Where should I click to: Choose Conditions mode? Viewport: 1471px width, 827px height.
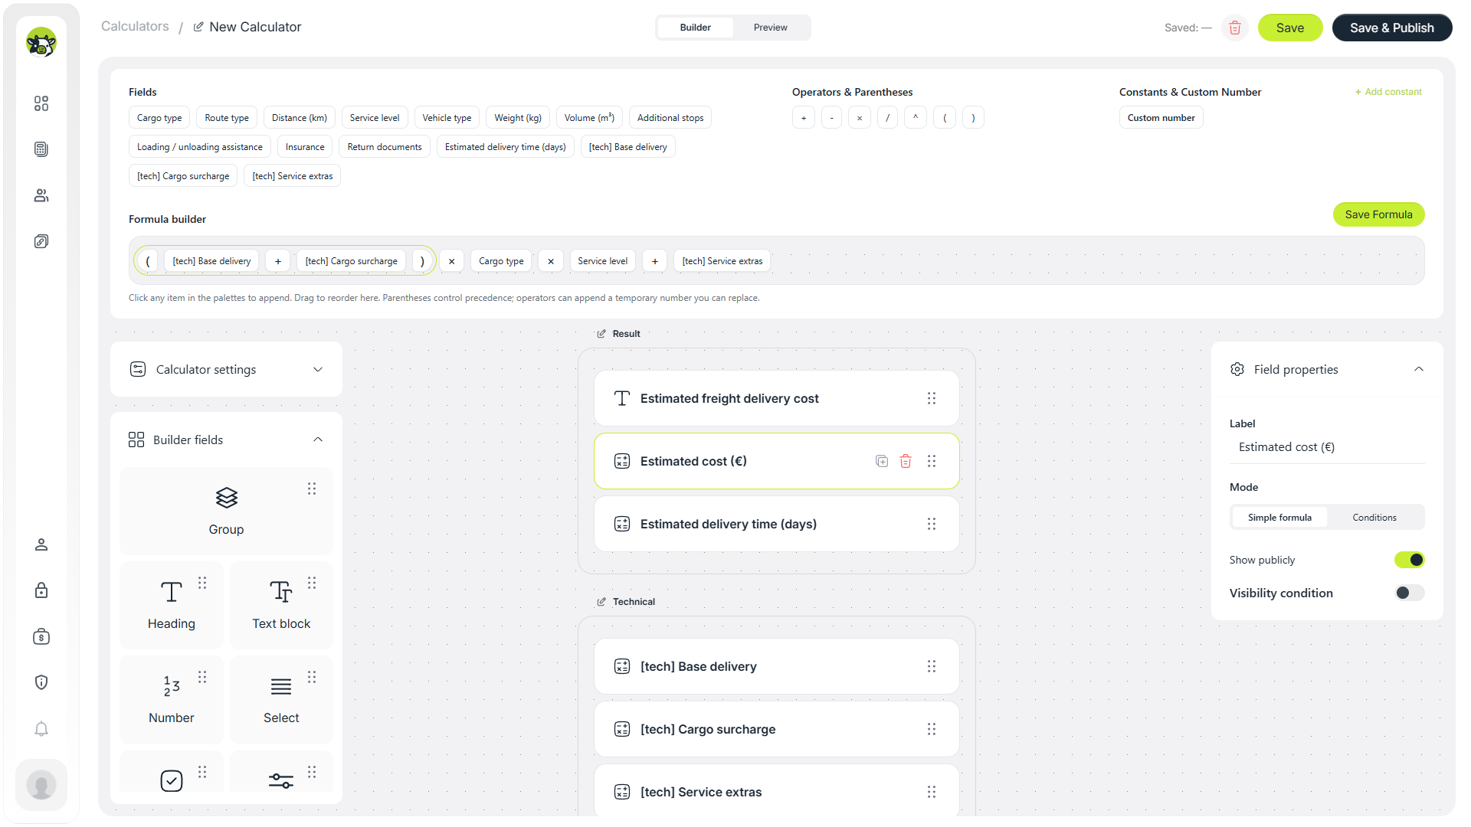[x=1374, y=518]
